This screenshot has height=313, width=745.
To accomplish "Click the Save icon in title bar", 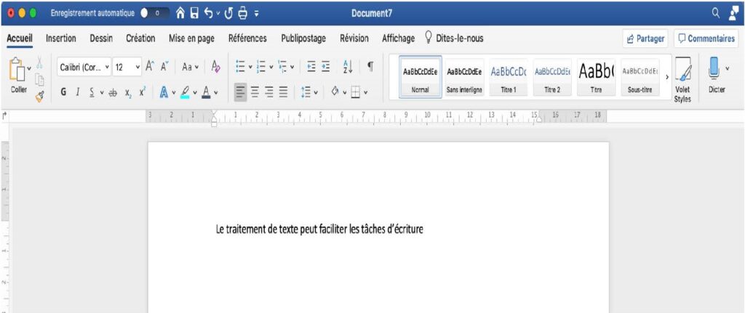I will click(x=194, y=14).
